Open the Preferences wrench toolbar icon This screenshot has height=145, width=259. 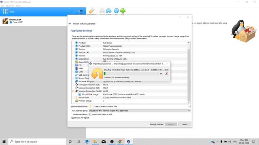[x=91, y=11]
